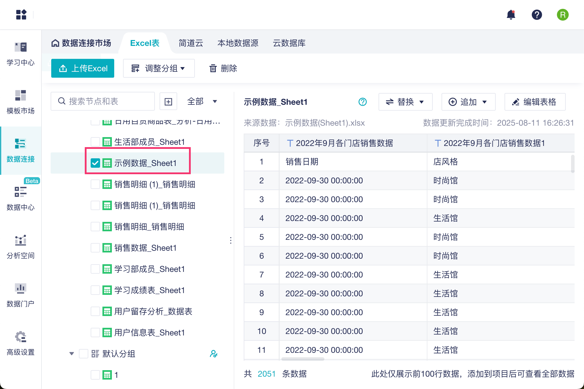Check the 生活部成员_Sheet1 checkbox
Viewport: 584px width, 389px height.
point(95,142)
